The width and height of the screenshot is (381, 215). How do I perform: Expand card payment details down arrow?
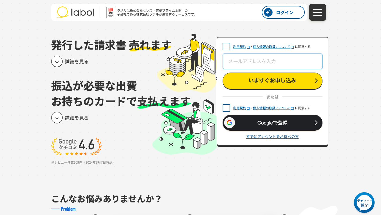pos(57,118)
